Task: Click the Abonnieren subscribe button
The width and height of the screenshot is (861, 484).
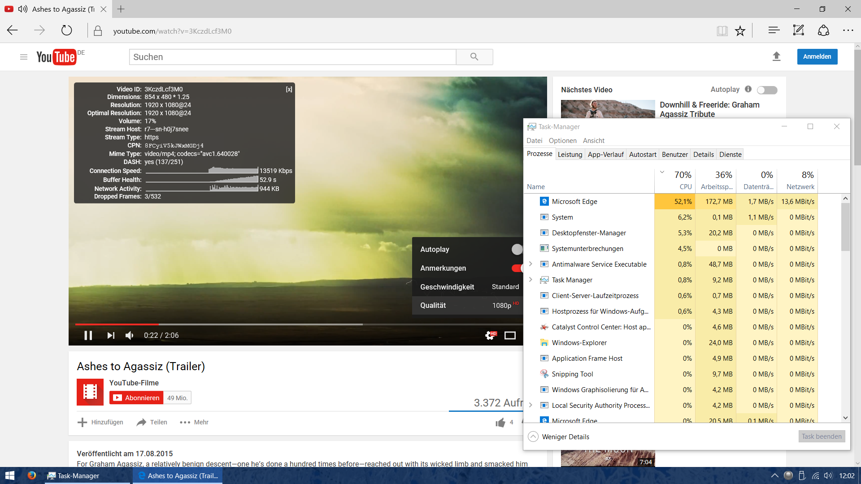Action: point(136,398)
